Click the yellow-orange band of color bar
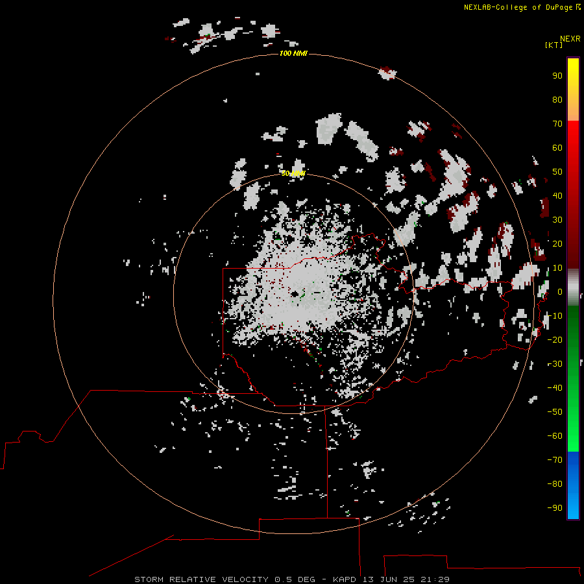The height and width of the screenshot is (584, 584). [573, 90]
